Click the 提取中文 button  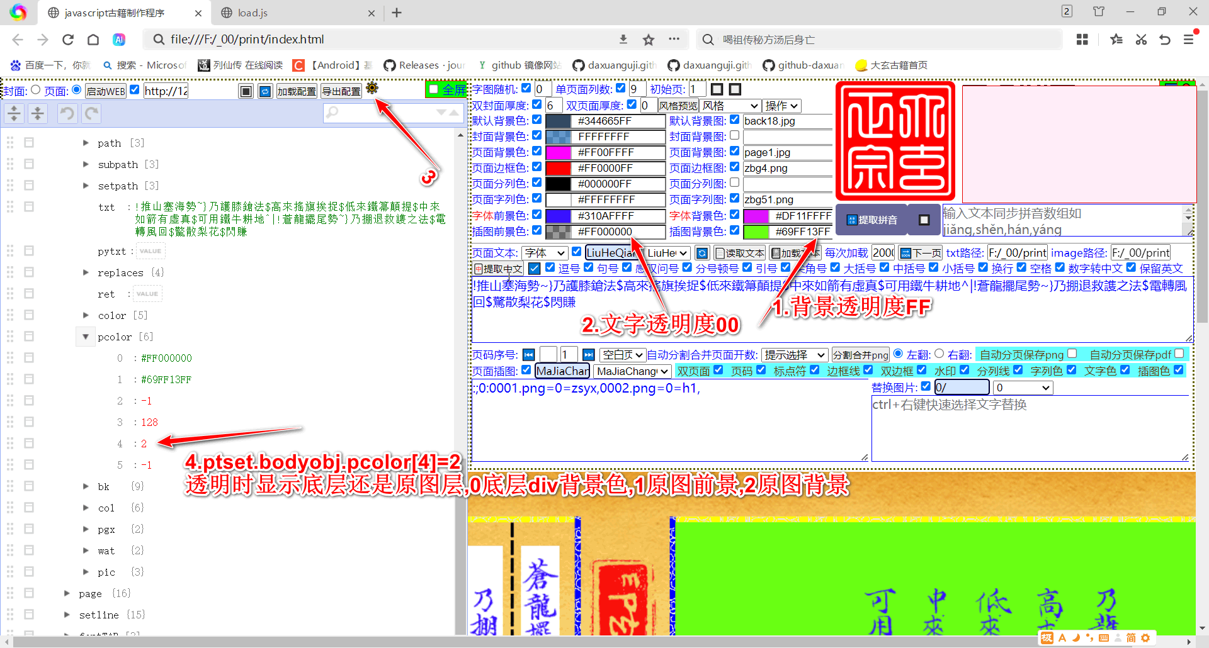(x=499, y=268)
